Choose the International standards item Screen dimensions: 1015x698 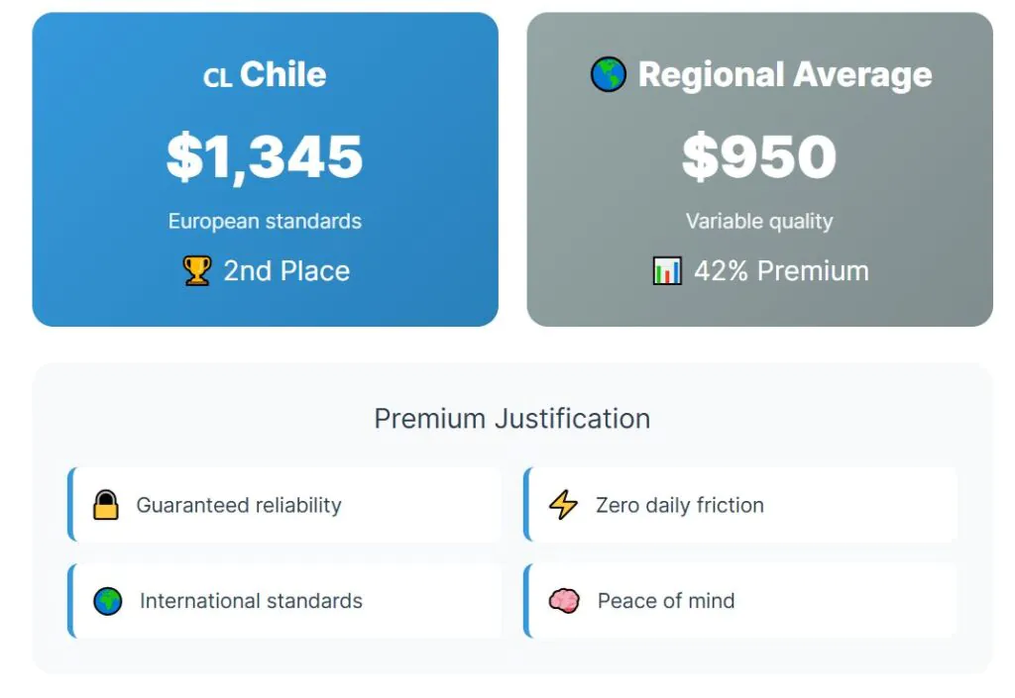pos(251,601)
